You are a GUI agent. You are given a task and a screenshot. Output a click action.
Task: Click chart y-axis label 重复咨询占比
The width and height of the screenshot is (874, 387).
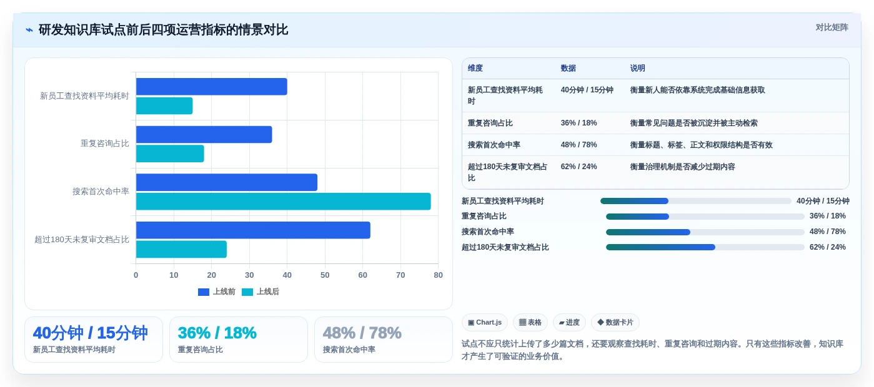(x=105, y=144)
